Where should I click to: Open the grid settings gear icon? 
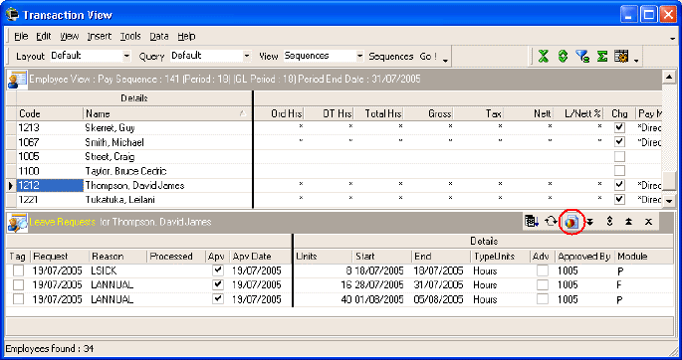[x=621, y=56]
